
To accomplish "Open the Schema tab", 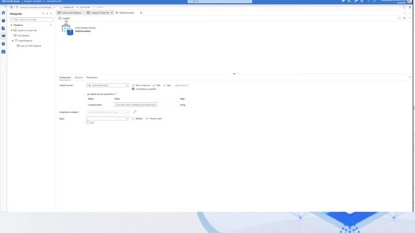I will 78,78.
